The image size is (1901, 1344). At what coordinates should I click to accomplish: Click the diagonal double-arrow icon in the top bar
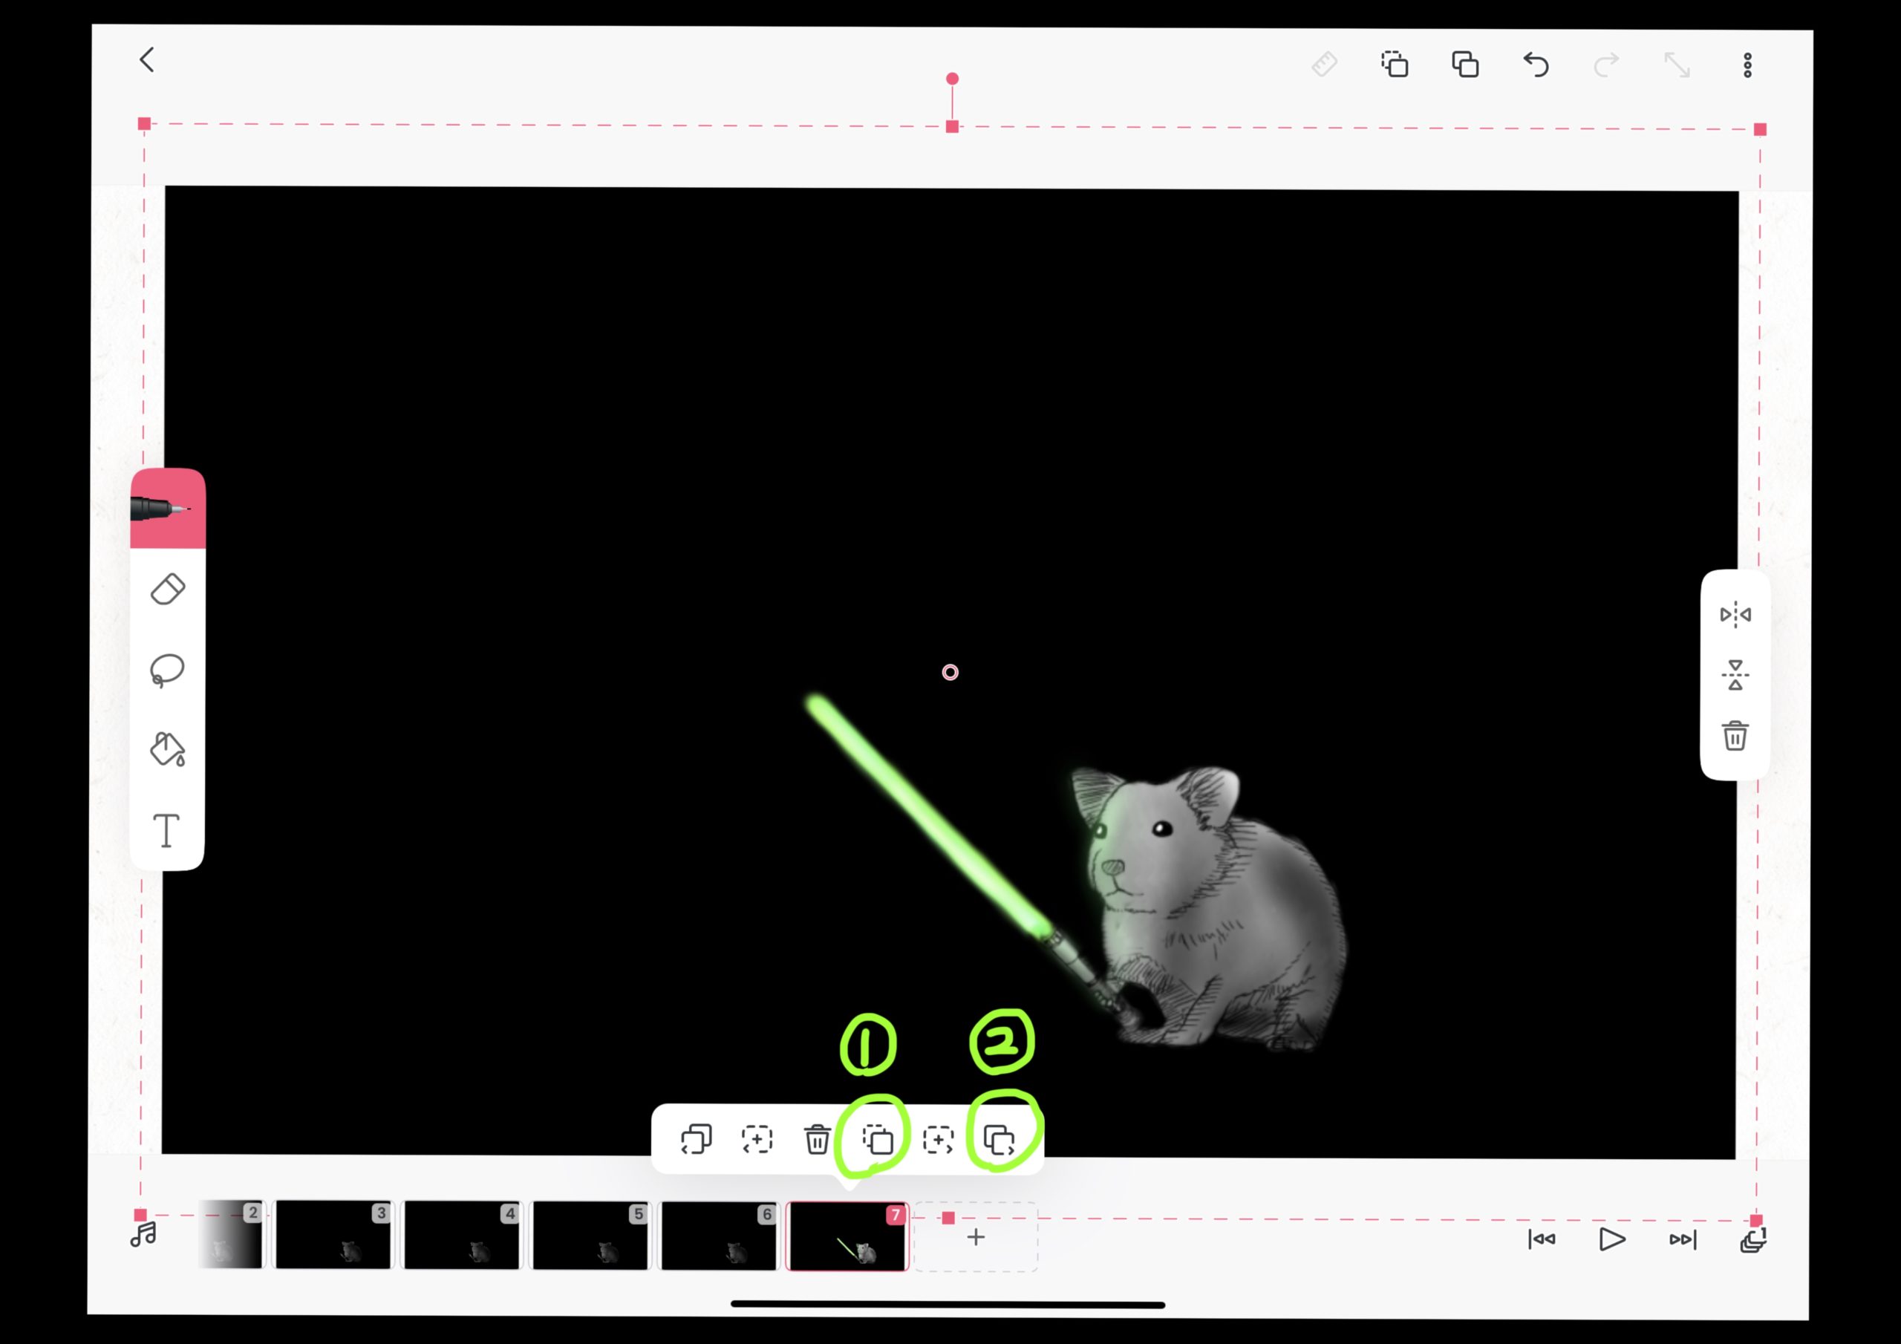click(1677, 65)
